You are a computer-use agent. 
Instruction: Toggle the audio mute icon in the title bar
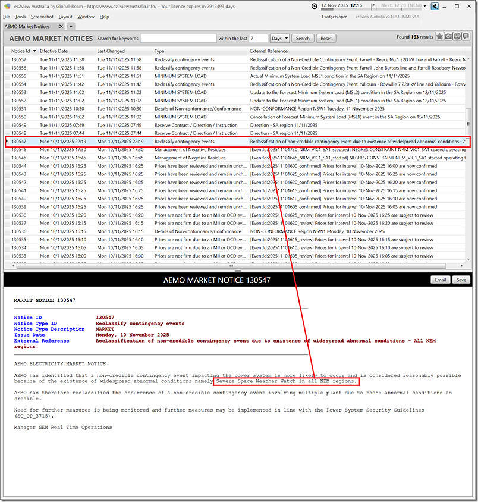click(435, 6)
